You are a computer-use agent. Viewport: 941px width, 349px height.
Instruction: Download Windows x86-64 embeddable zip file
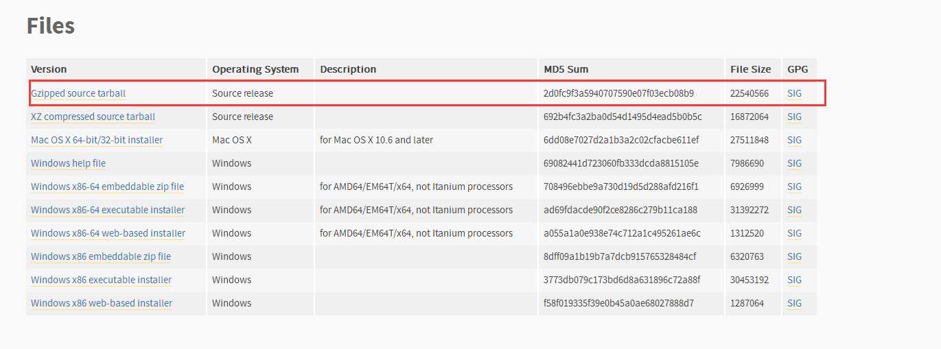click(107, 186)
